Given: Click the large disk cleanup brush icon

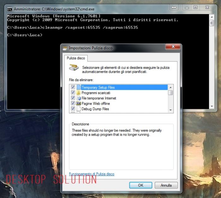Looking at the screenshot, I should [74, 67].
